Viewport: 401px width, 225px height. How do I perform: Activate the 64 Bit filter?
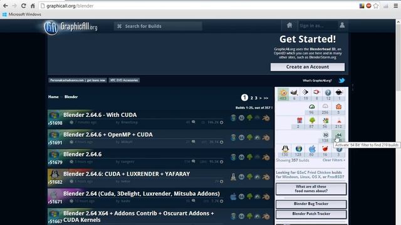coord(338,137)
